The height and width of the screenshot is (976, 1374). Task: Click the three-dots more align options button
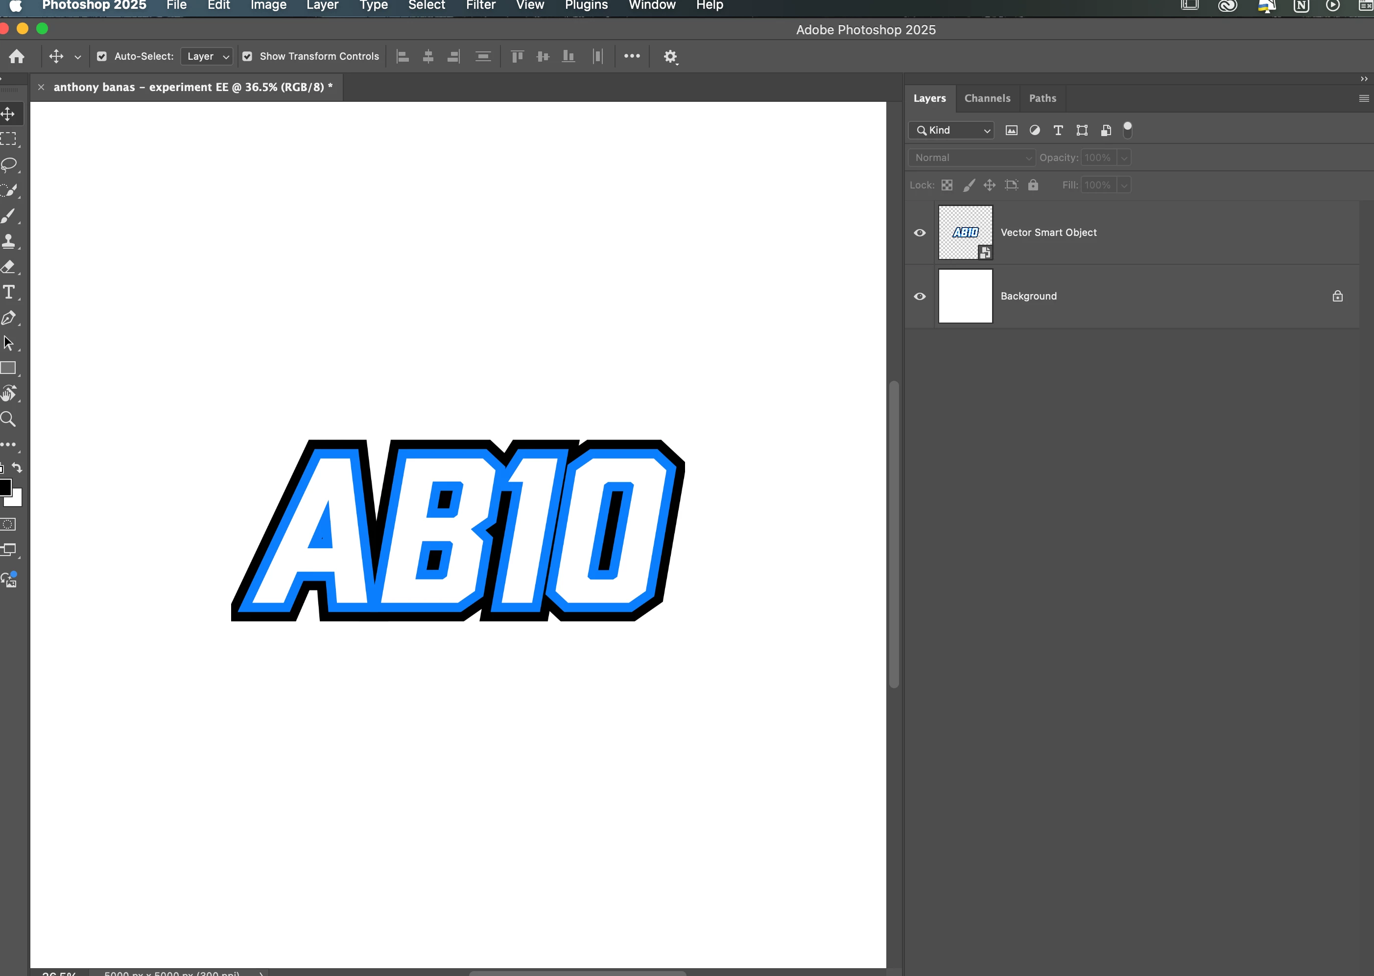632,56
